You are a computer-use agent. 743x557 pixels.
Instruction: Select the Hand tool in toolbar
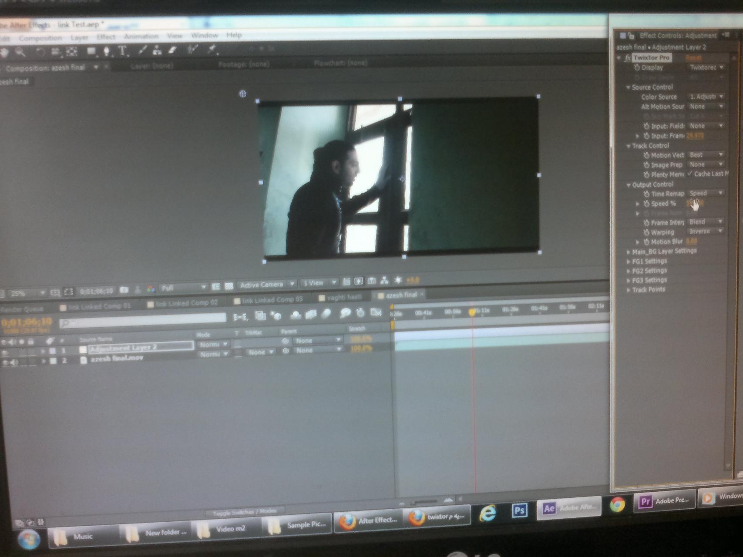tap(5, 53)
